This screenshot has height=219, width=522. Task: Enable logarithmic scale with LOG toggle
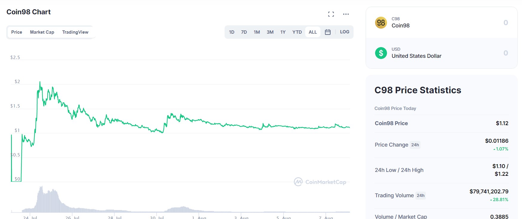[345, 32]
